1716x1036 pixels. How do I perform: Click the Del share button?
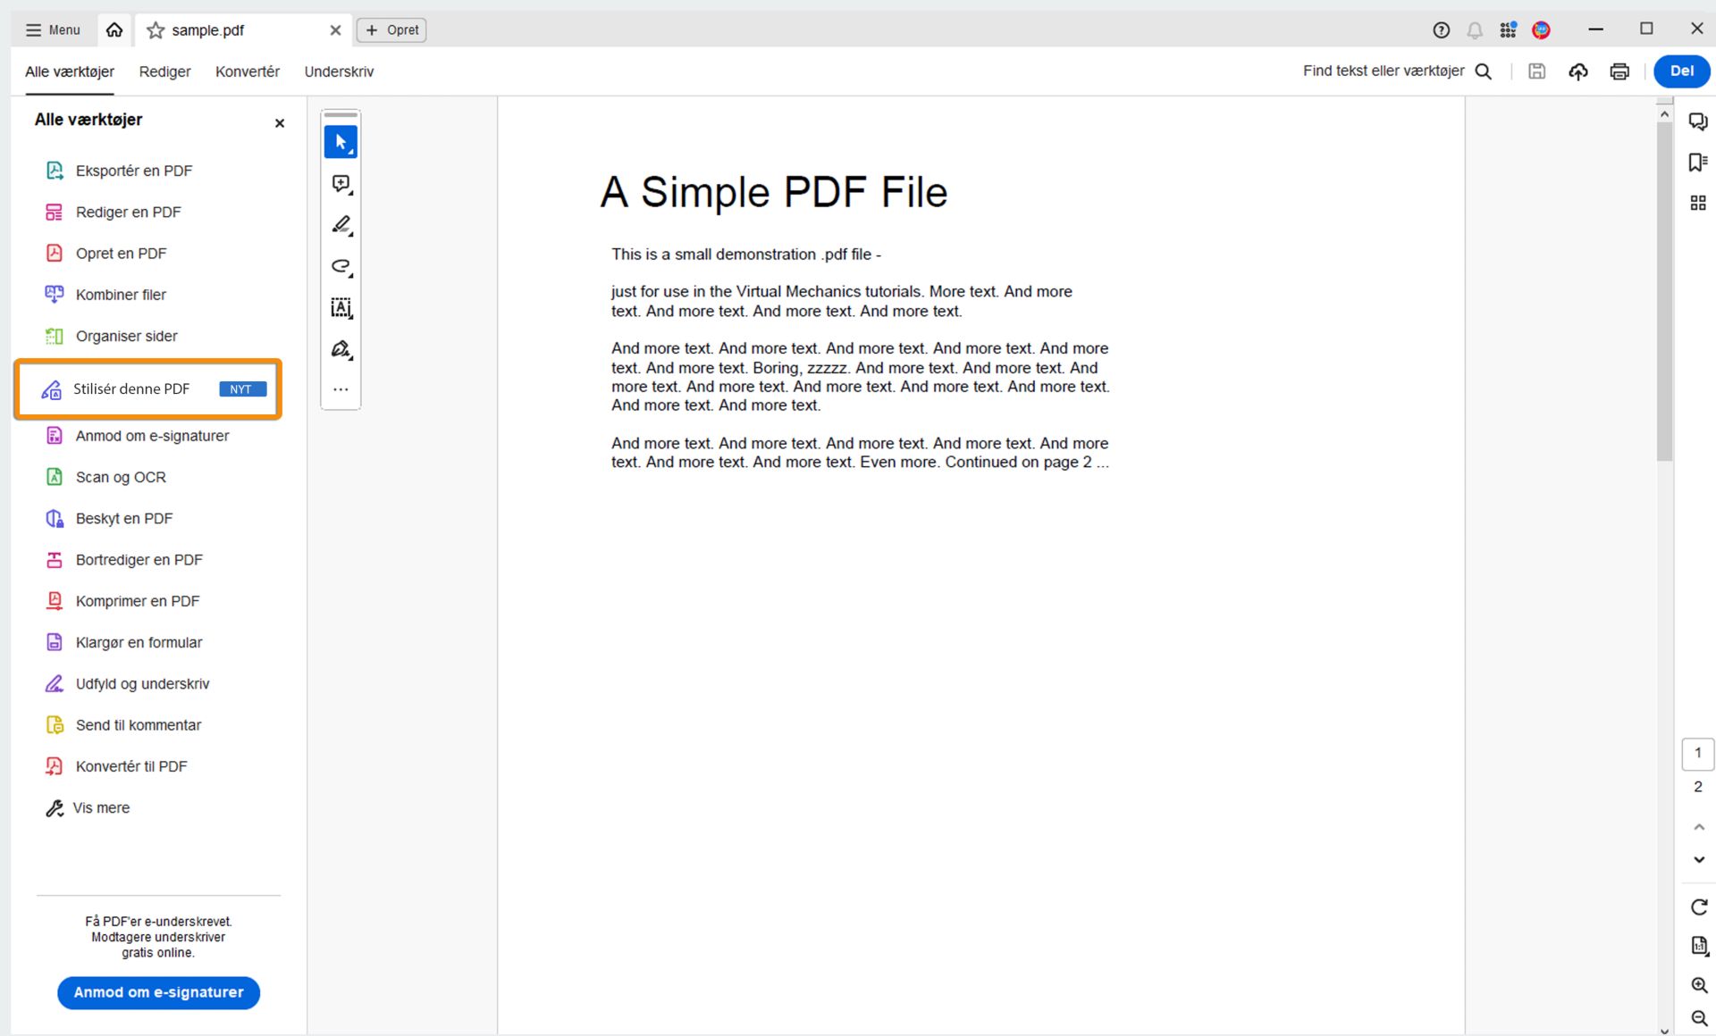(x=1680, y=71)
